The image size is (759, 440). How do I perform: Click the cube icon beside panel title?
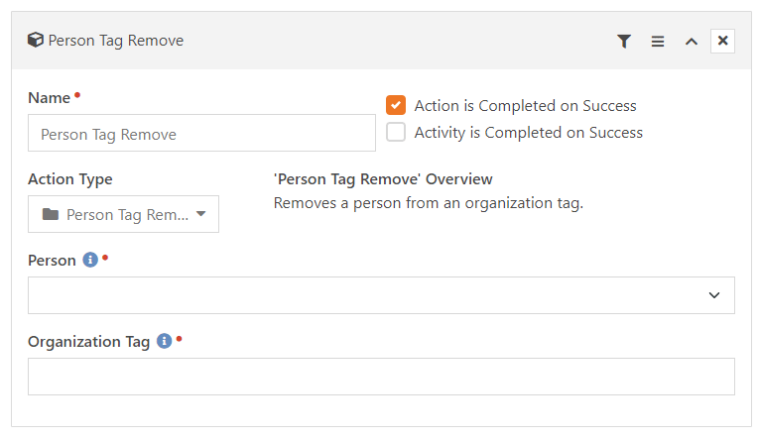point(36,41)
